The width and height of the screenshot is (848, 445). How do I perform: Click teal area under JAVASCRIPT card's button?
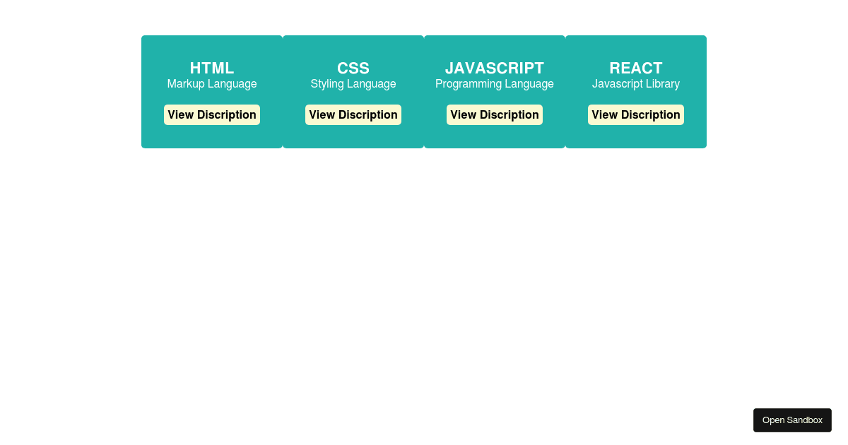point(495,137)
